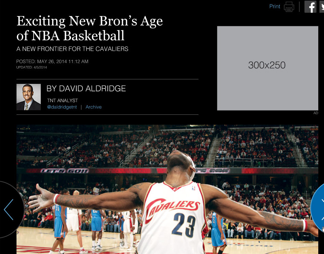Click the printer icon

[x=289, y=7]
